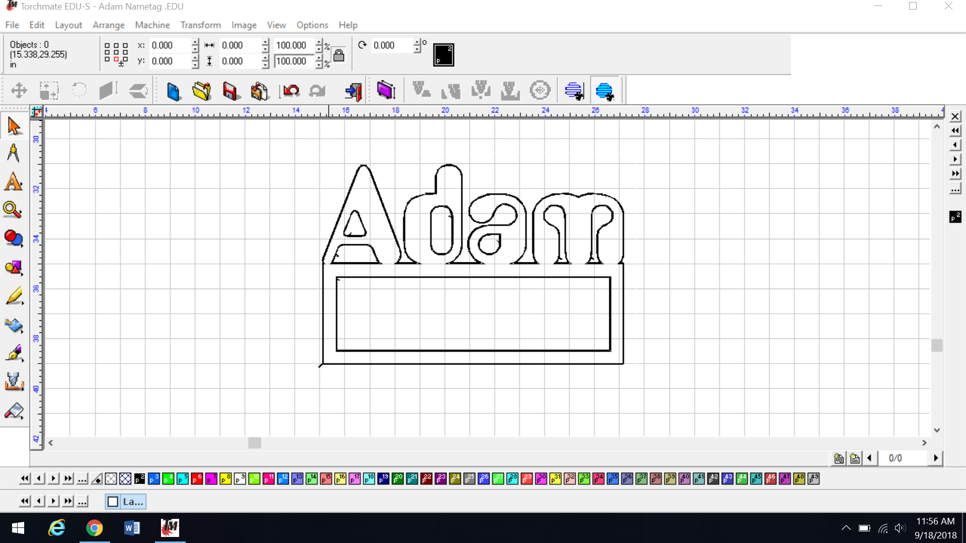Click the purple plate size icon
This screenshot has width=966, height=543.
coord(386,90)
